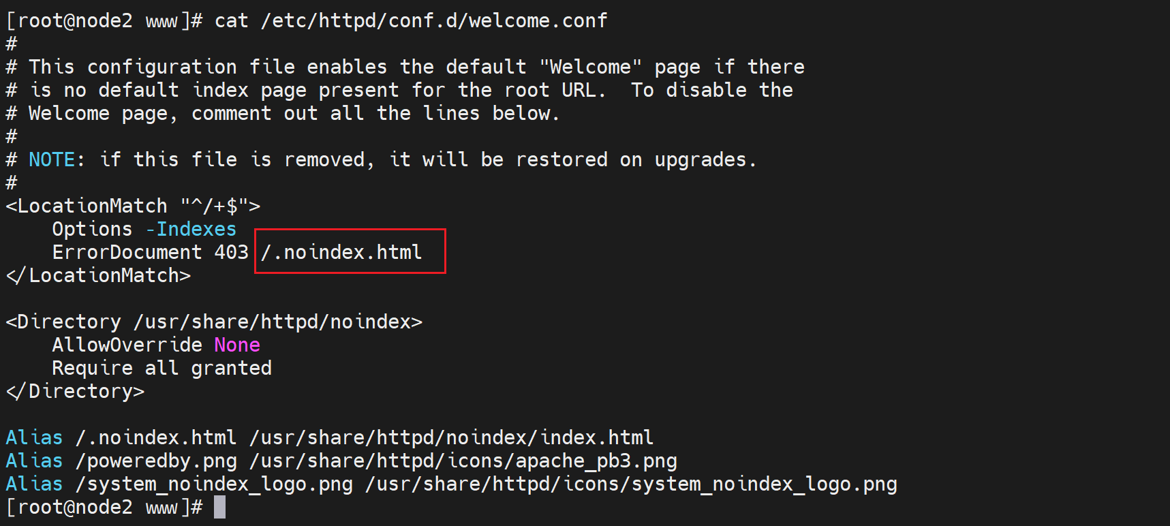Viewport: 1170px width, 526px height.
Task: Click the terminal cursor block at the last prompt
Action: [219, 507]
